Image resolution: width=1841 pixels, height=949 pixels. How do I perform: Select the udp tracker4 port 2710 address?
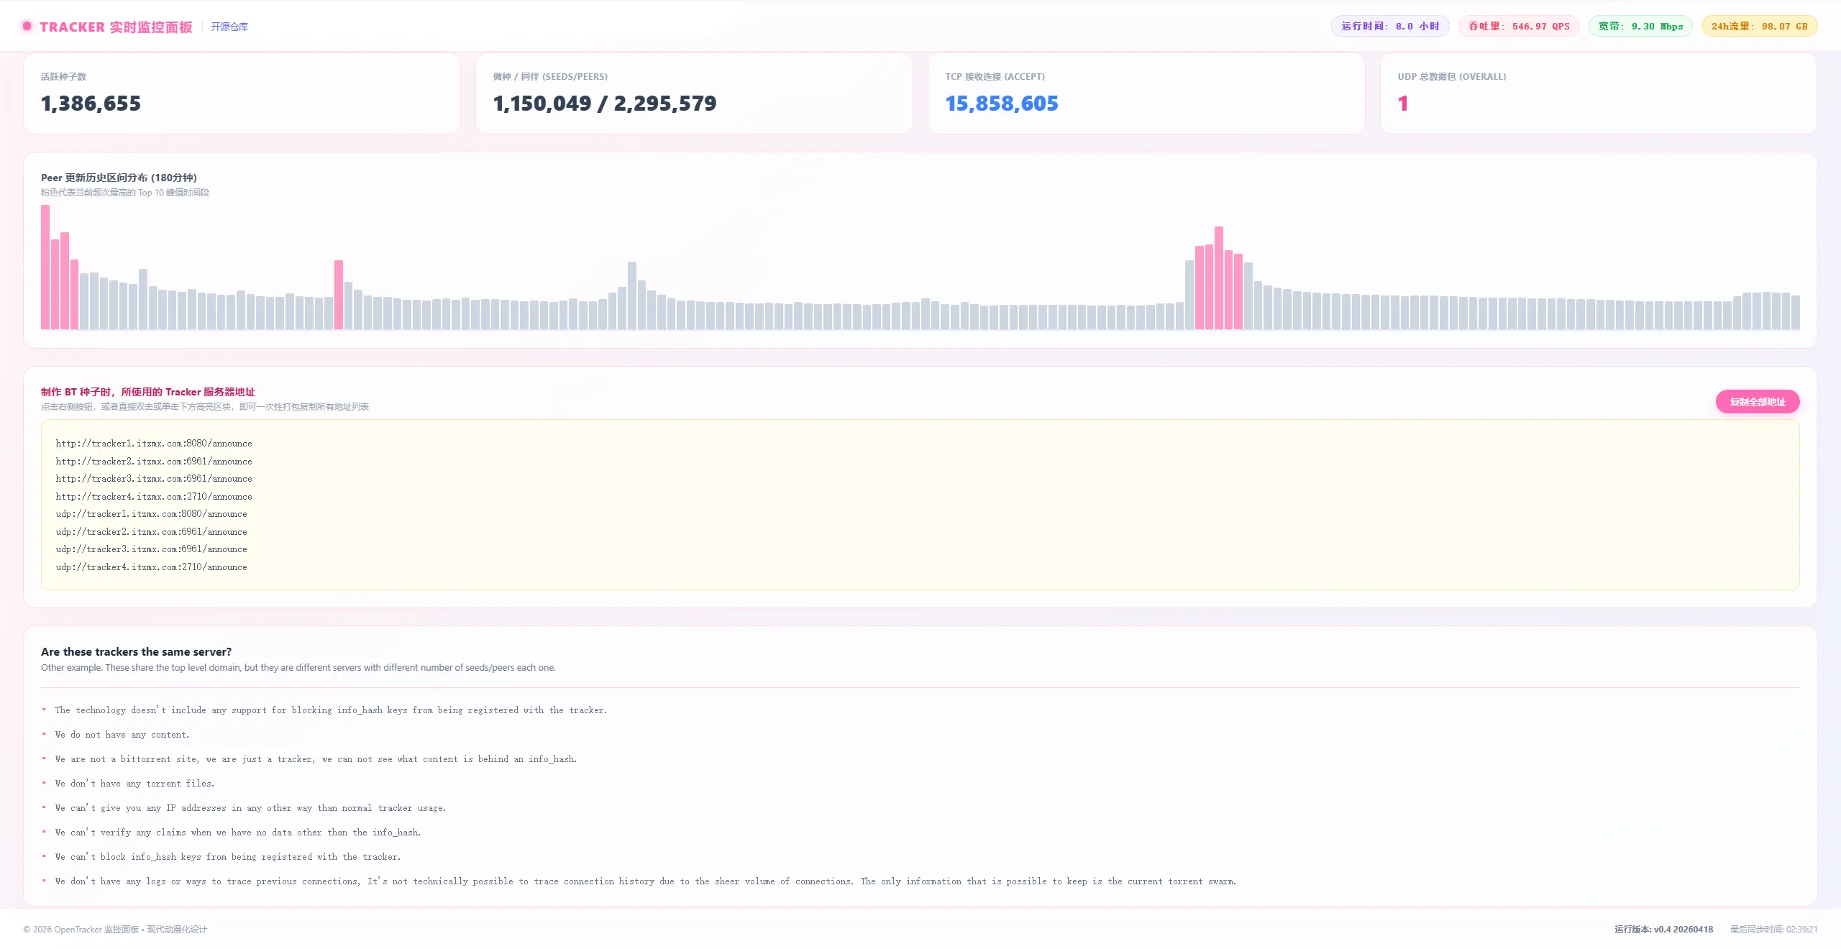[x=151, y=567]
